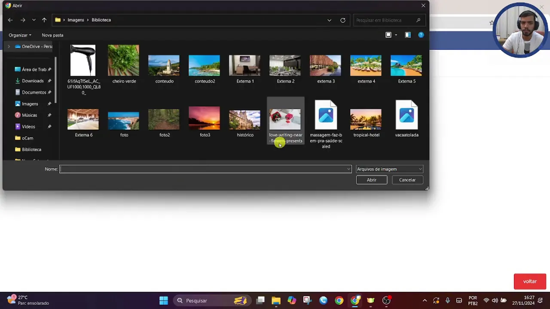Viewport: 550px width, 309px height.
Task: Open the Windows Start menu
Action: point(164,300)
